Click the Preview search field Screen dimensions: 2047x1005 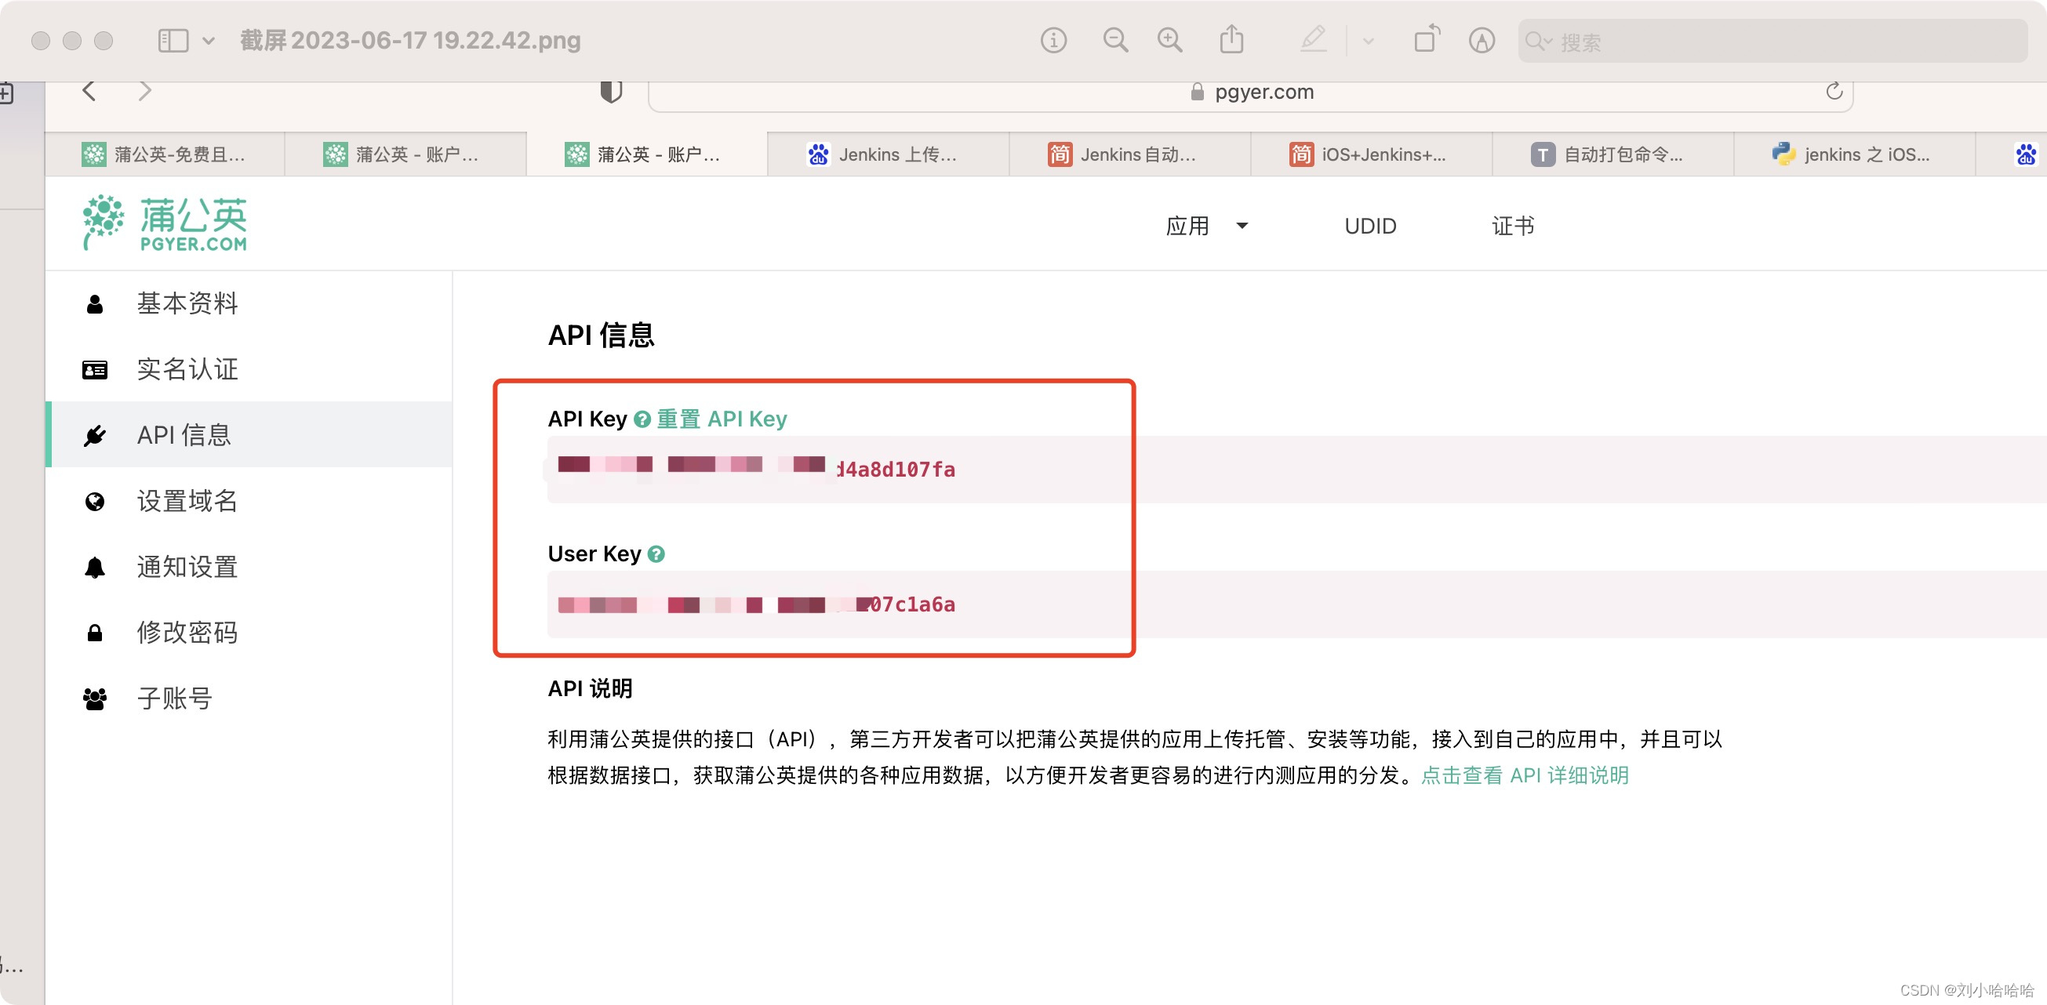coord(1772,42)
